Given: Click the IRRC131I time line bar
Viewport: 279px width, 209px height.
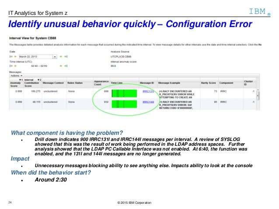Looking at the screenshot, I should (x=124, y=93).
